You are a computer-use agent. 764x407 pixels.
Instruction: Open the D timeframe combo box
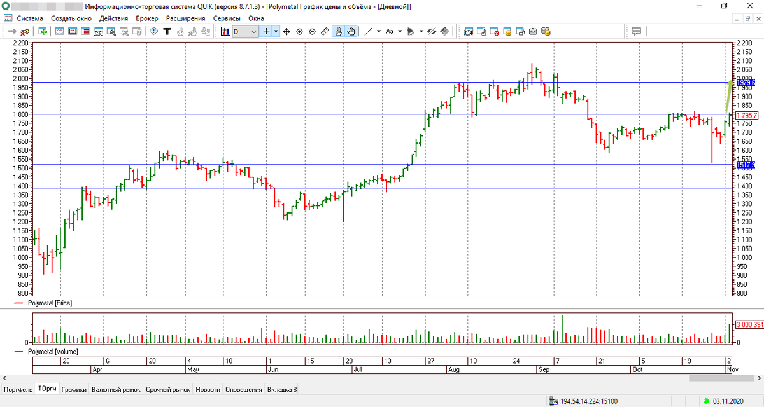[x=245, y=31]
